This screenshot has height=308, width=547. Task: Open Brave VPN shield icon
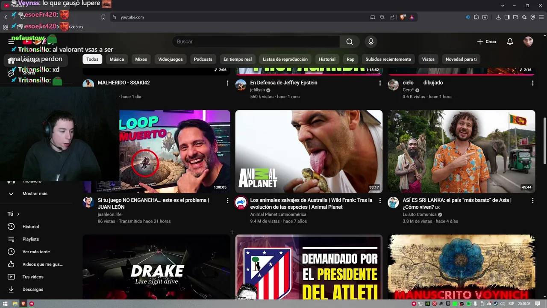pyautogui.click(x=533, y=17)
